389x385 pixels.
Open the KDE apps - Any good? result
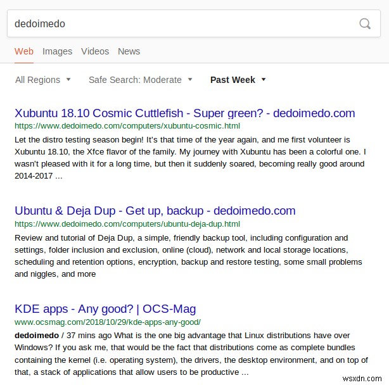[x=105, y=309]
